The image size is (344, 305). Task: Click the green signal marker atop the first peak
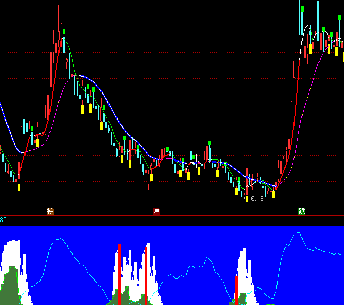pos(64,31)
